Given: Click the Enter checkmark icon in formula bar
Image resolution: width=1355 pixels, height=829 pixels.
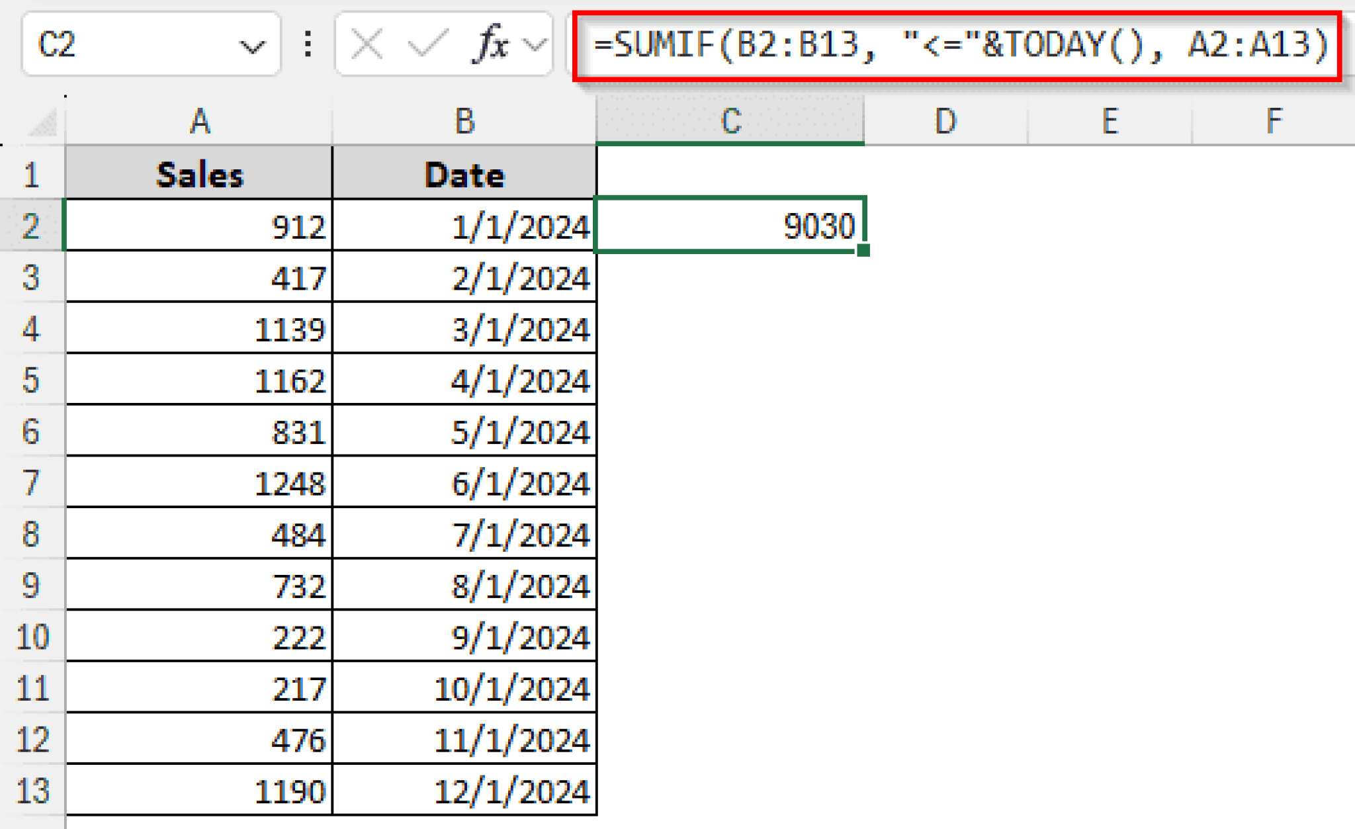Looking at the screenshot, I should 427,45.
